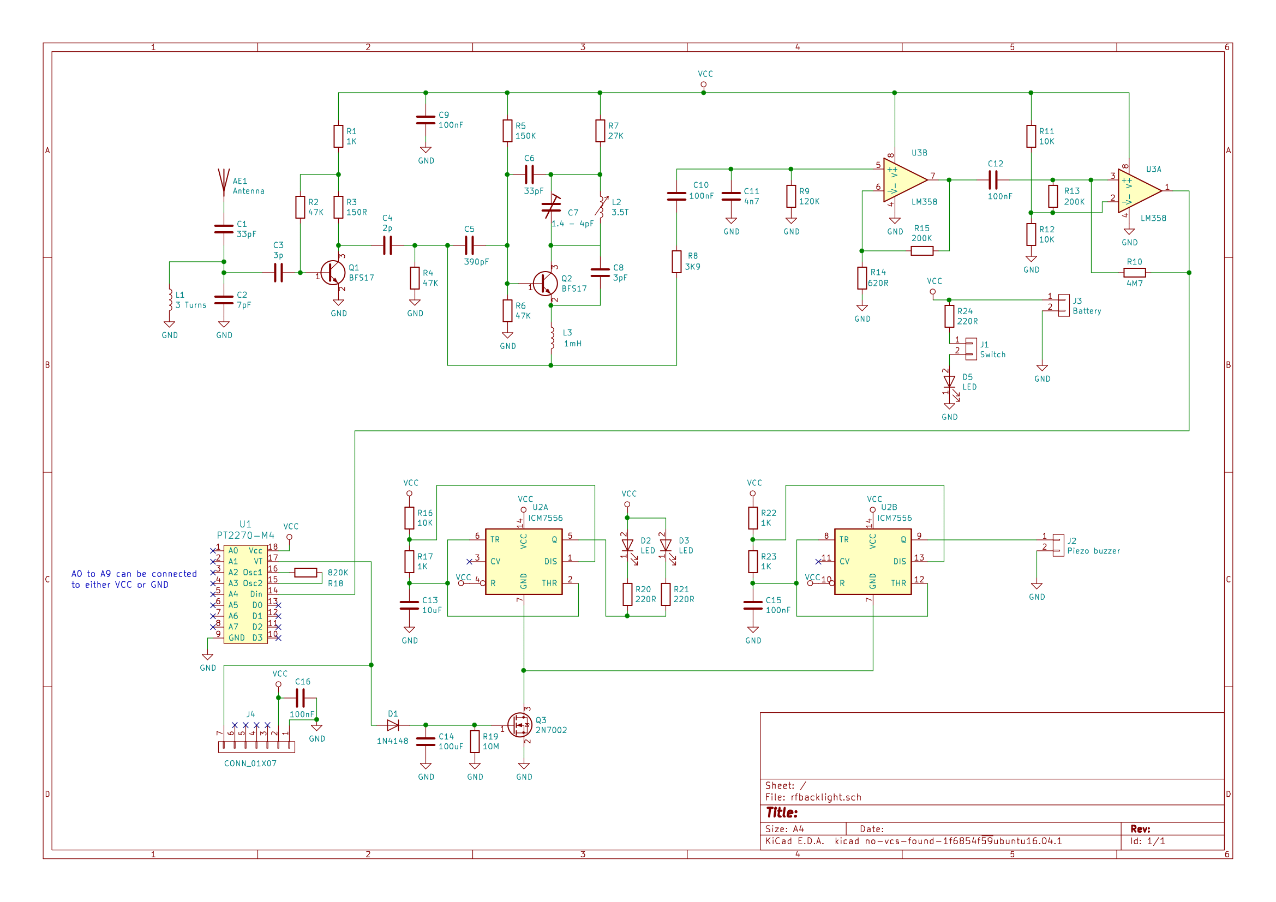1276x902 pixels.
Task: Click the '2N7002' value label
Action: coord(552,730)
